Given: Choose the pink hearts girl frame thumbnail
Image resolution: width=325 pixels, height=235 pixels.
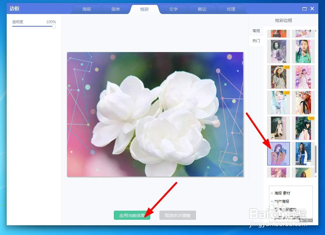Looking at the screenshot, I should pos(303,77).
